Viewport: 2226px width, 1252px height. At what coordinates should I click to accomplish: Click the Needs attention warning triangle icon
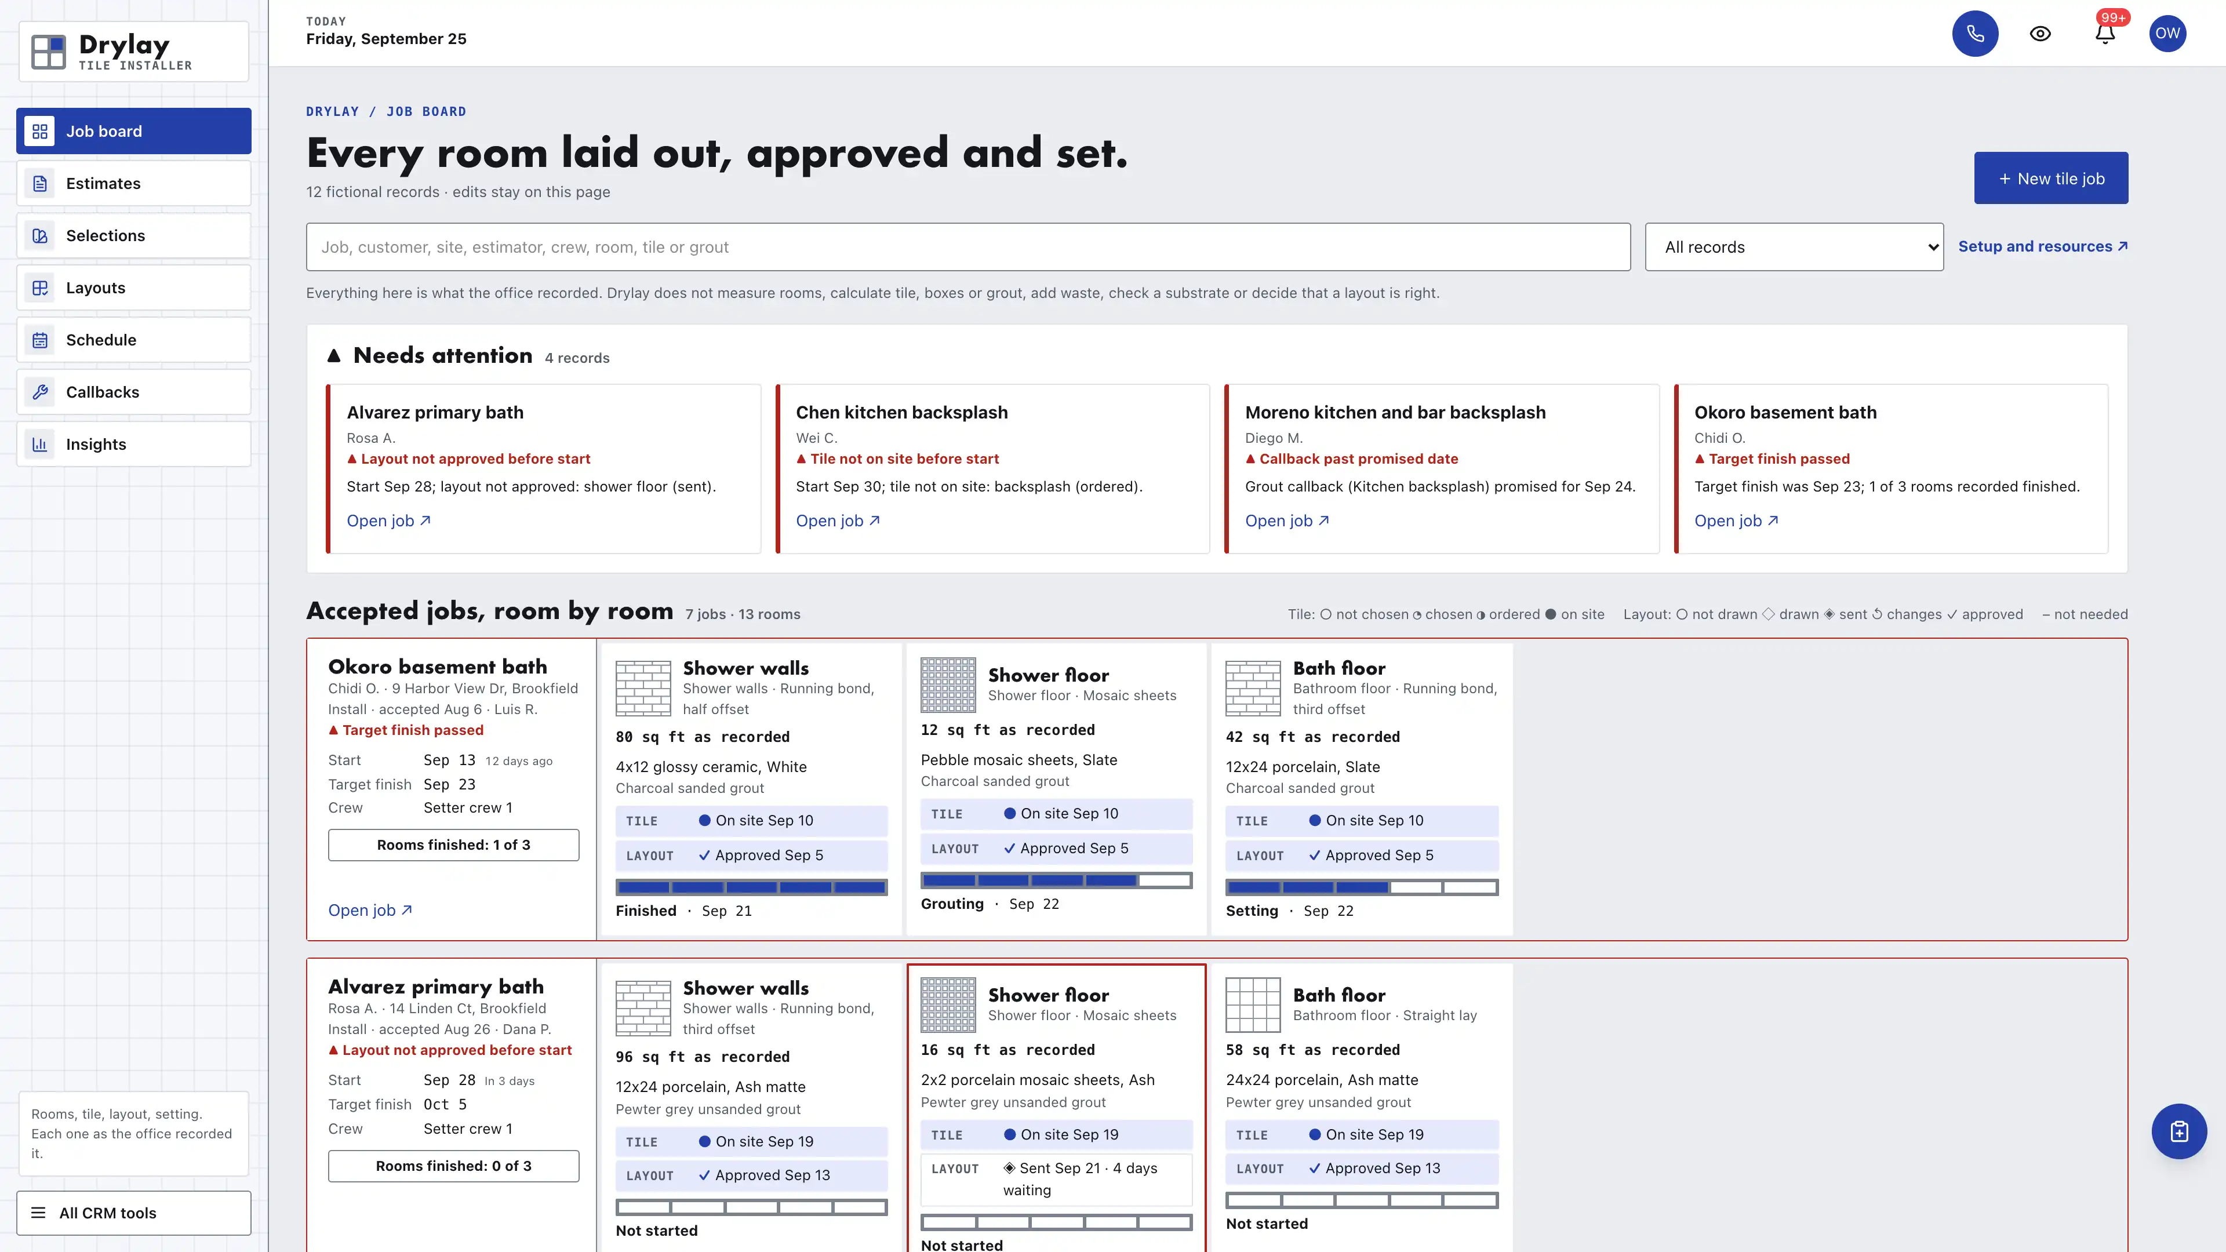334,355
